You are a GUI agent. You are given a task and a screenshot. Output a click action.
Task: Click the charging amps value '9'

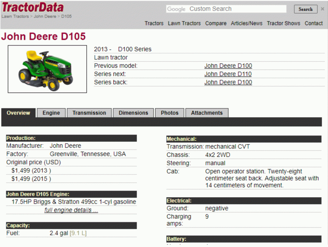tap(207, 217)
